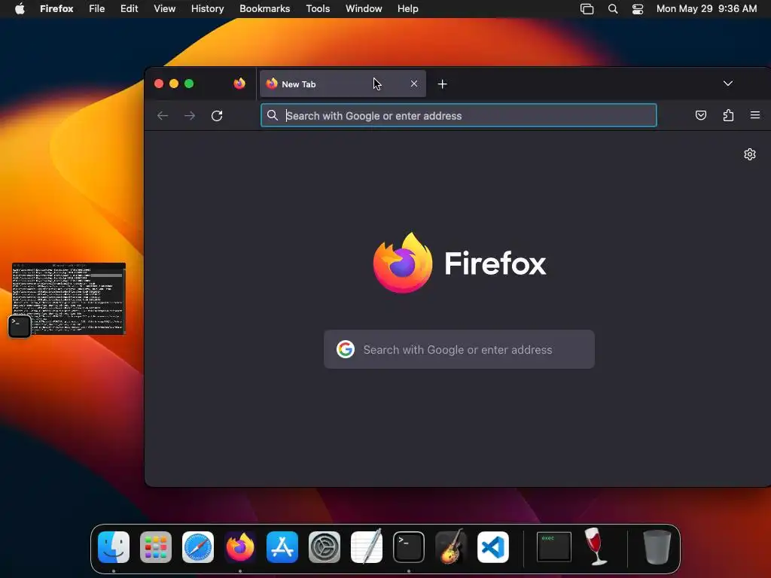Click the date and time clock
Viewport: 771px width, 578px height.
click(706, 9)
